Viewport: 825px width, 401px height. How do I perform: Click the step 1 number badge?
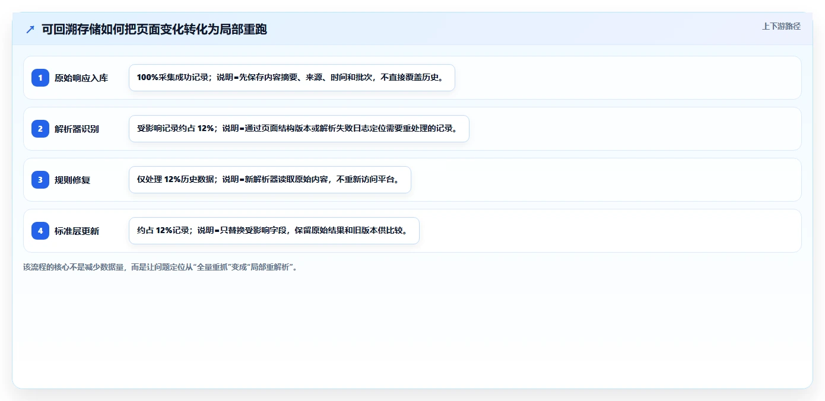[x=40, y=78]
